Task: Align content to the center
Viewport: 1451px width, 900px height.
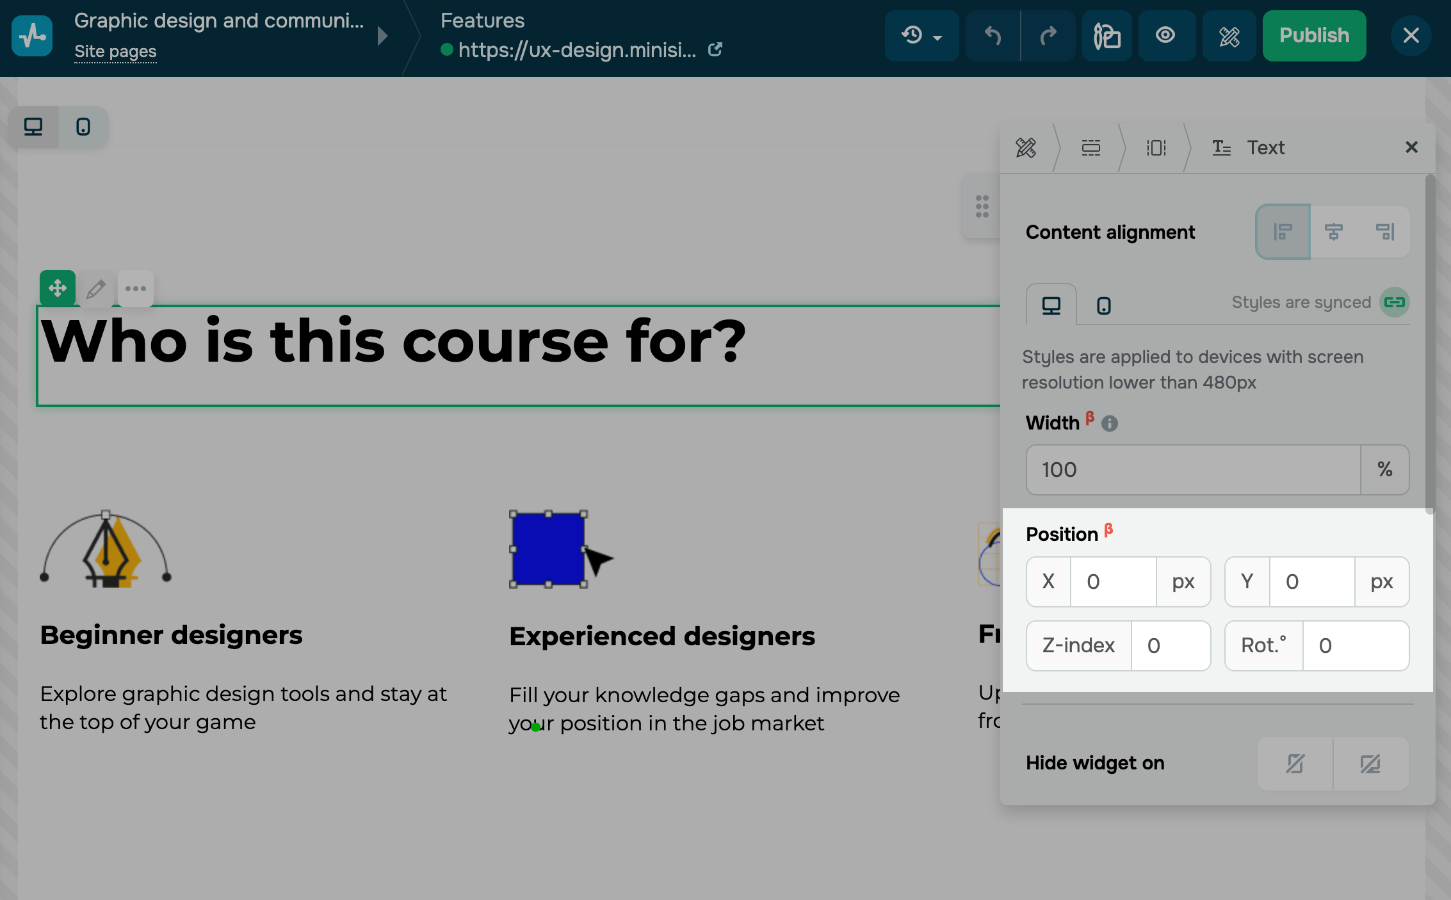Action: pos(1334,232)
